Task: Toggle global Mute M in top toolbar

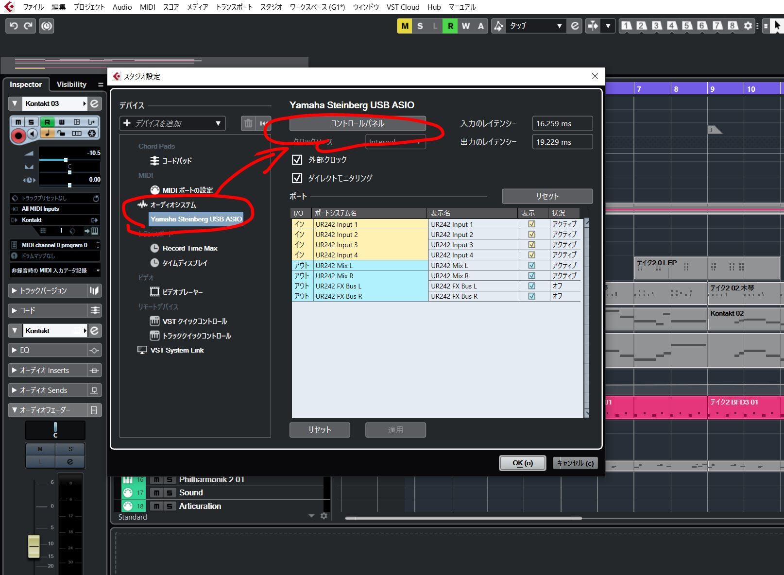Action: (405, 26)
